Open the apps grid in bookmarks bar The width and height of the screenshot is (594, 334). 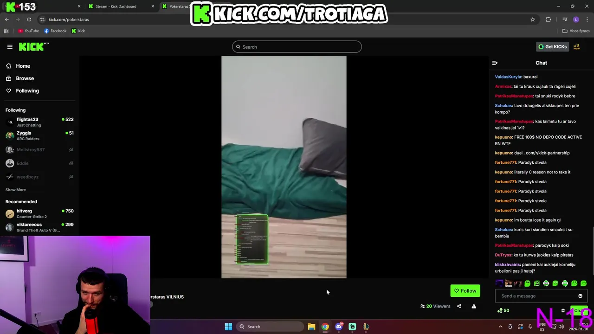(6, 31)
